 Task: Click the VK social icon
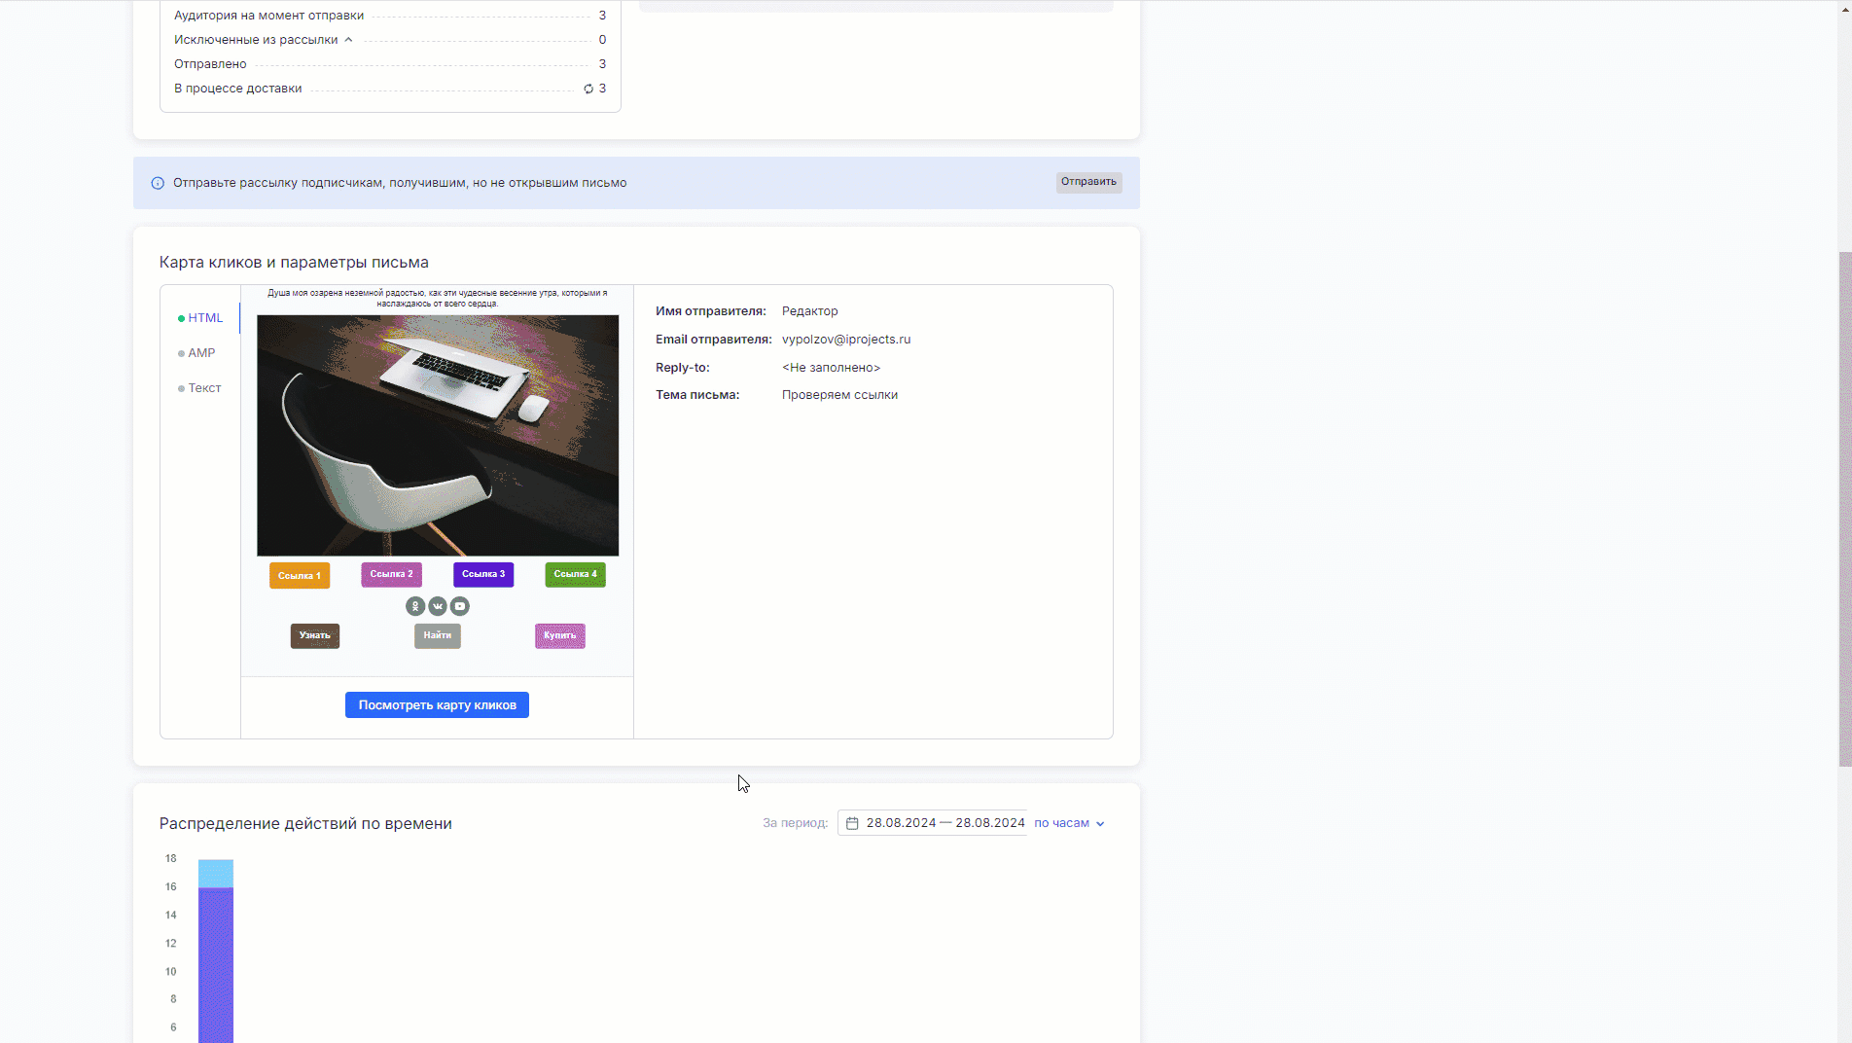(x=438, y=606)
